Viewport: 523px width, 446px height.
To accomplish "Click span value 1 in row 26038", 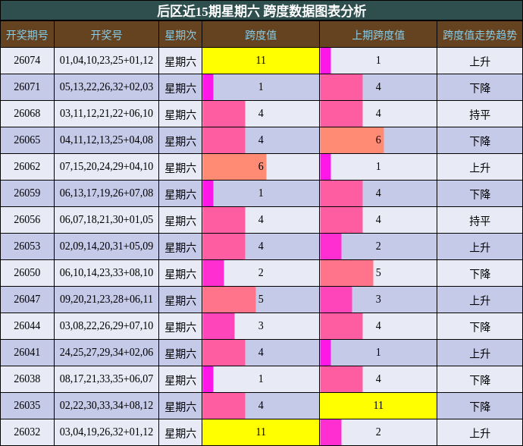I will click(x=261, y=379).
